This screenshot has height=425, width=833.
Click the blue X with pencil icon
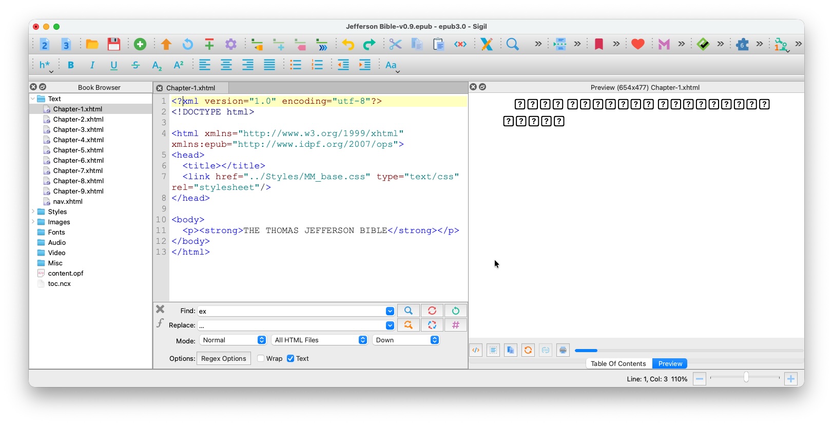(x=487, y=45)
